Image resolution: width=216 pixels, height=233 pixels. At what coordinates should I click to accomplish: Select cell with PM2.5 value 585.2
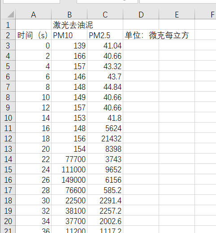point(105,190)
